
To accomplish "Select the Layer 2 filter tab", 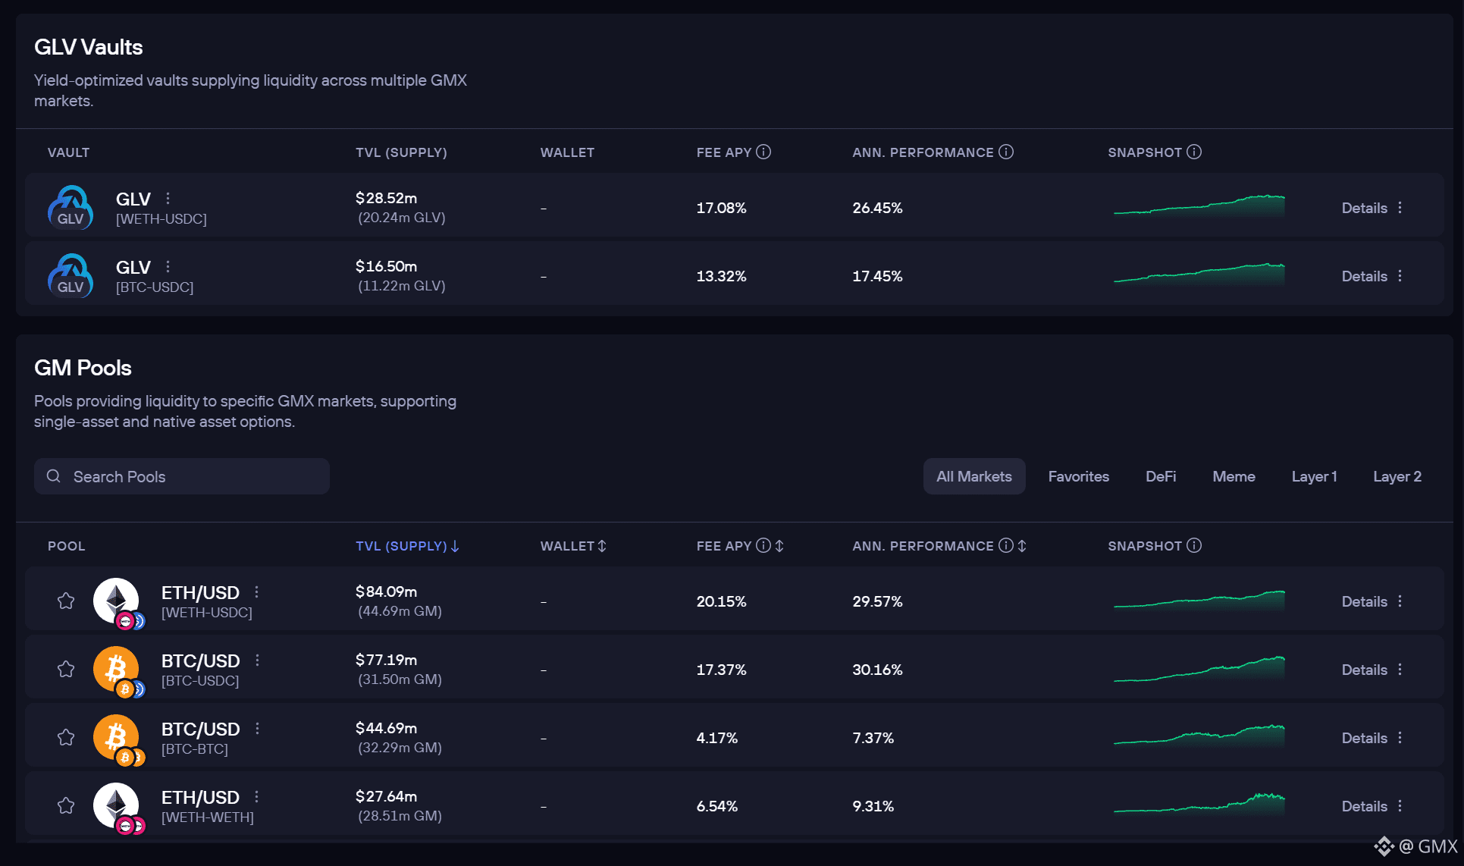I will (1397, 476).
